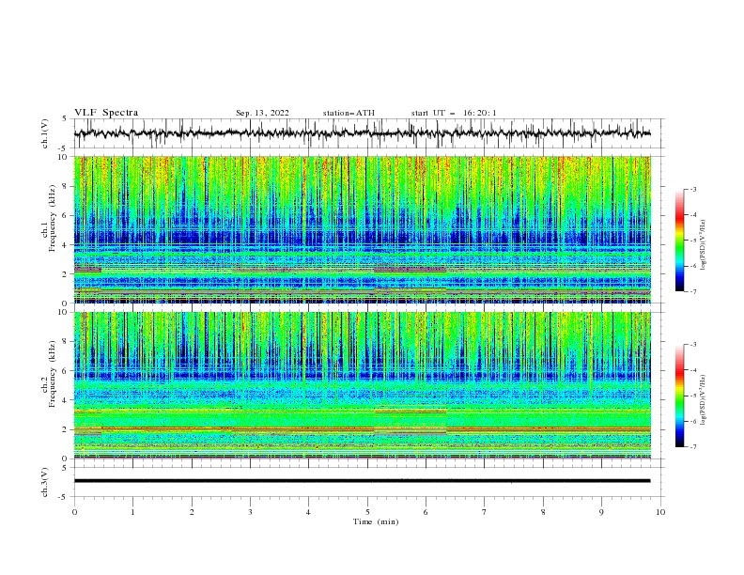Click the date "Sep. 13, 2022"
The image size is (744, 575).
pos(262,113)
